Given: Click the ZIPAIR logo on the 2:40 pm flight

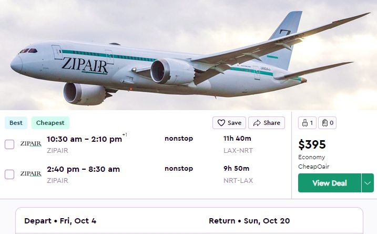Looking at the screenshot, I should click(30, 174).
